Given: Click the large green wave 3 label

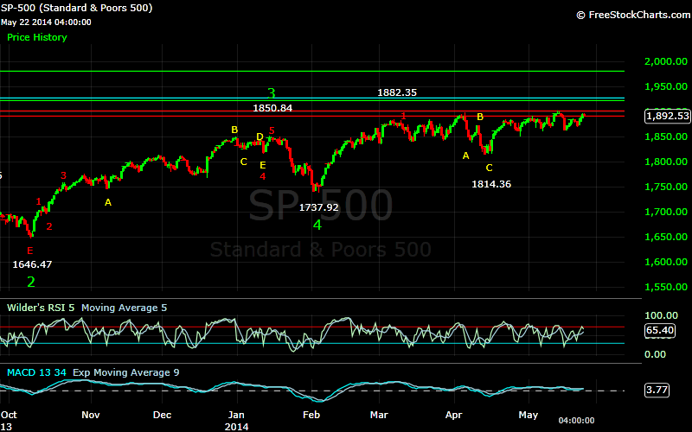Looking at the screenshot, I should 272,93.
